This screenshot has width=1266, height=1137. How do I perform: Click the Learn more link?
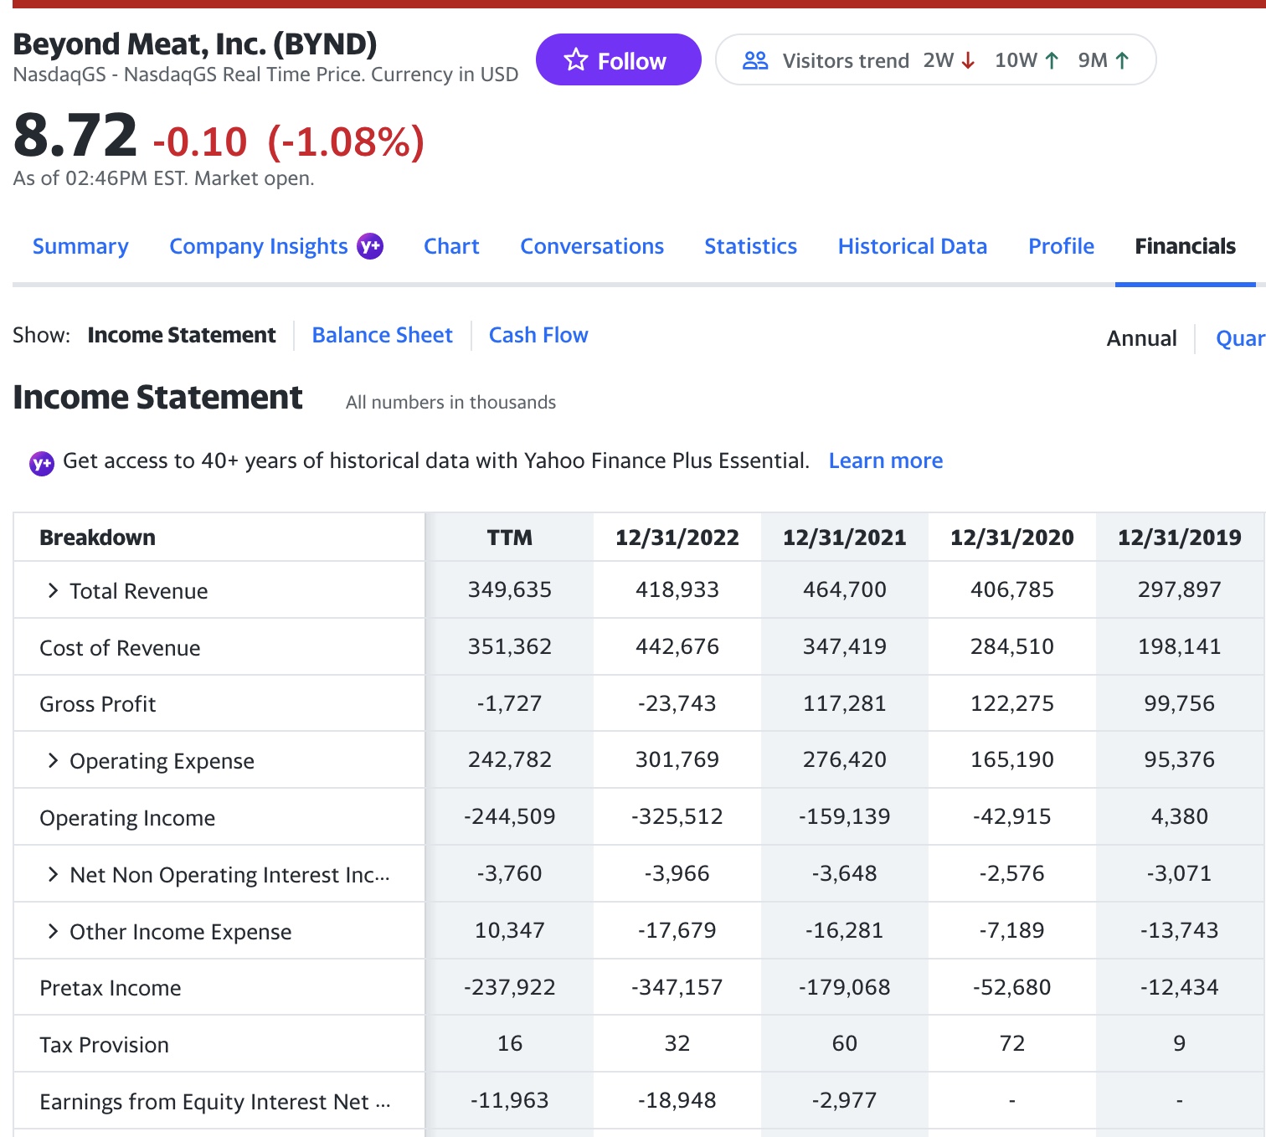coord(885,460)
